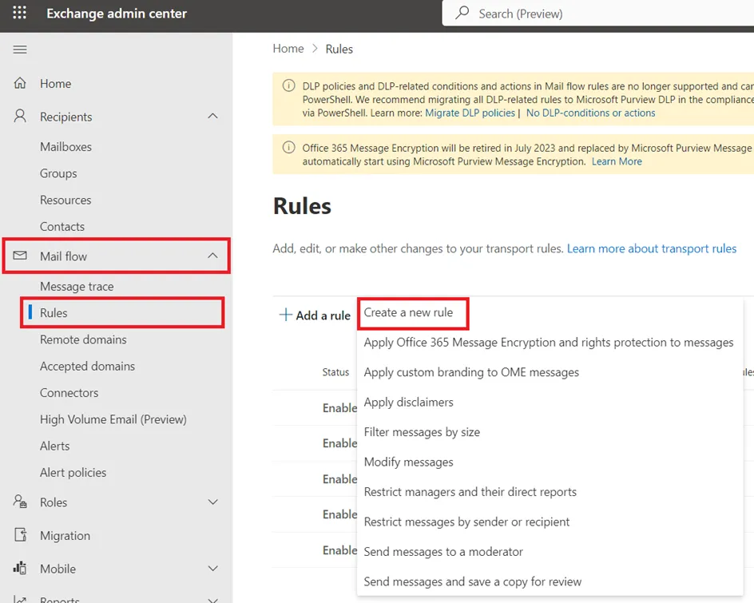
Task: Open Message trace in the sidebar
Action: tap(77, 286)
